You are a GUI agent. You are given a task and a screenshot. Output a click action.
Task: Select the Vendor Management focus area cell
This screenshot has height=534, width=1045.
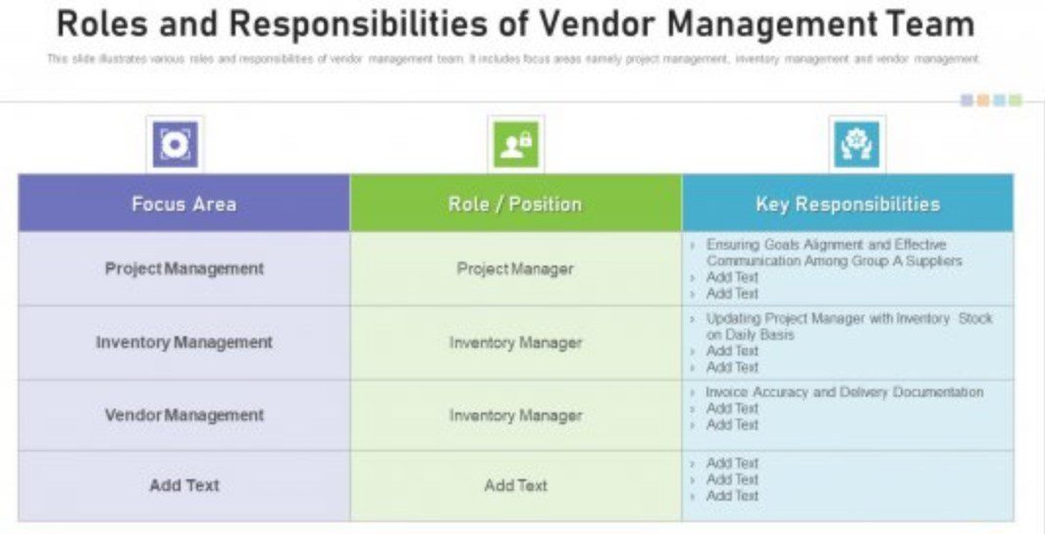point(184,415)
